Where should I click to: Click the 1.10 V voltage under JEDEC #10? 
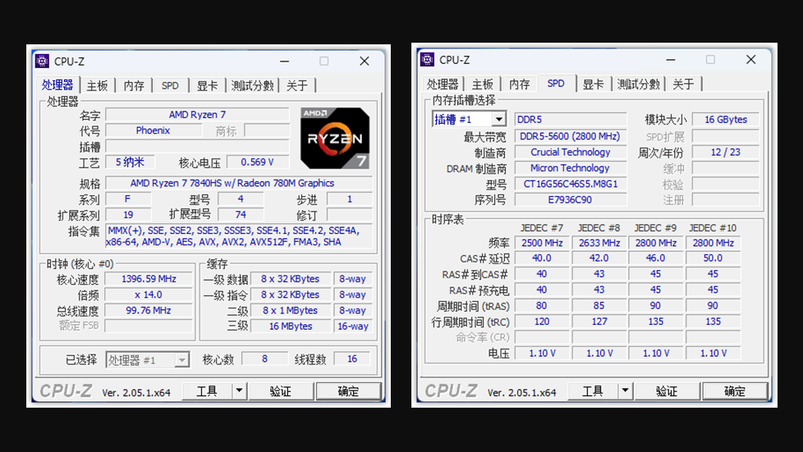(713, 354)
